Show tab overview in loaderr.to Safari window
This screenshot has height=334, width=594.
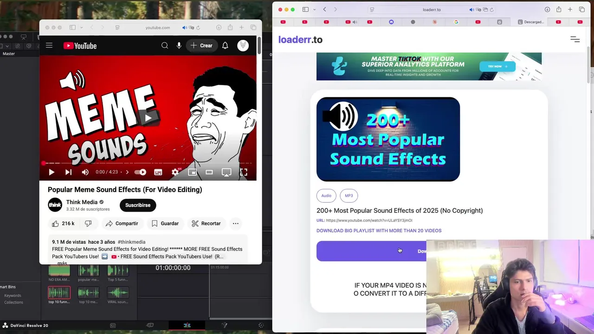pos(582,10)
